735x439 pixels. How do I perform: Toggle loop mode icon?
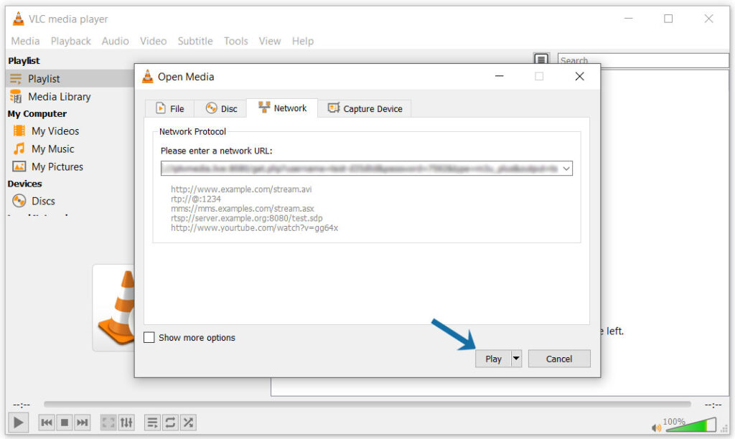(170, 423)
